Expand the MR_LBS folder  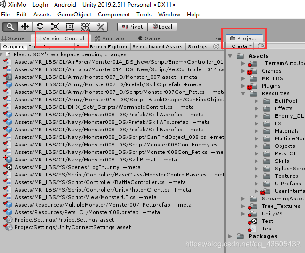click(x=243, y=78)
